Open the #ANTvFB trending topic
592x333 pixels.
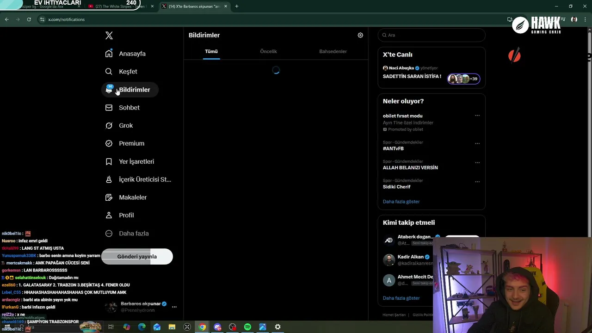coord(393,148)
